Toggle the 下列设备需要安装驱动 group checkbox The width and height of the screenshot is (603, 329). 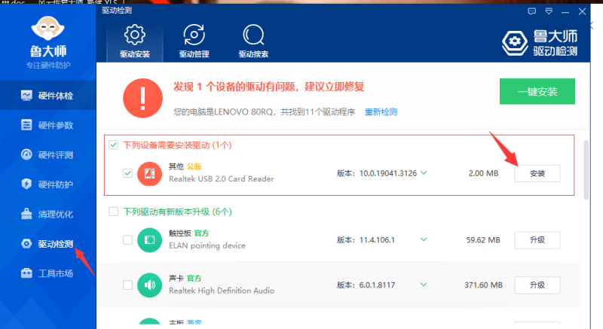pos(114,145)
